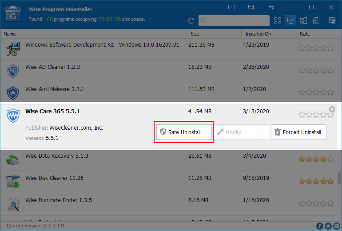Select the 'Wise Disk Cleaner 10.26' entry
Screen dimensions: 342x231
point(54,178)
